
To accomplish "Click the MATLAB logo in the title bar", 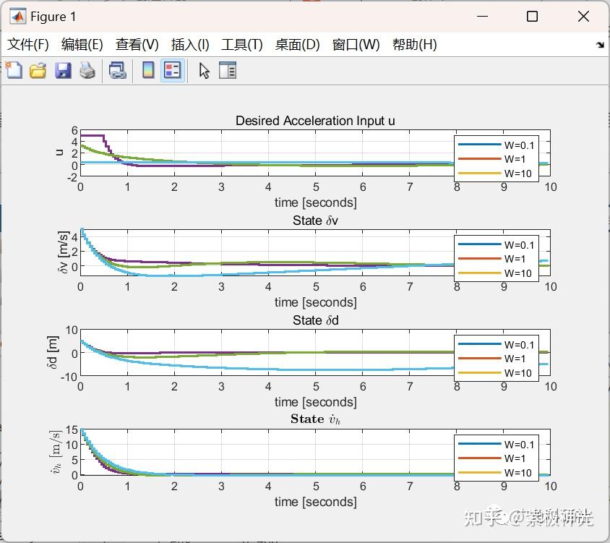I will click(17, 17).
